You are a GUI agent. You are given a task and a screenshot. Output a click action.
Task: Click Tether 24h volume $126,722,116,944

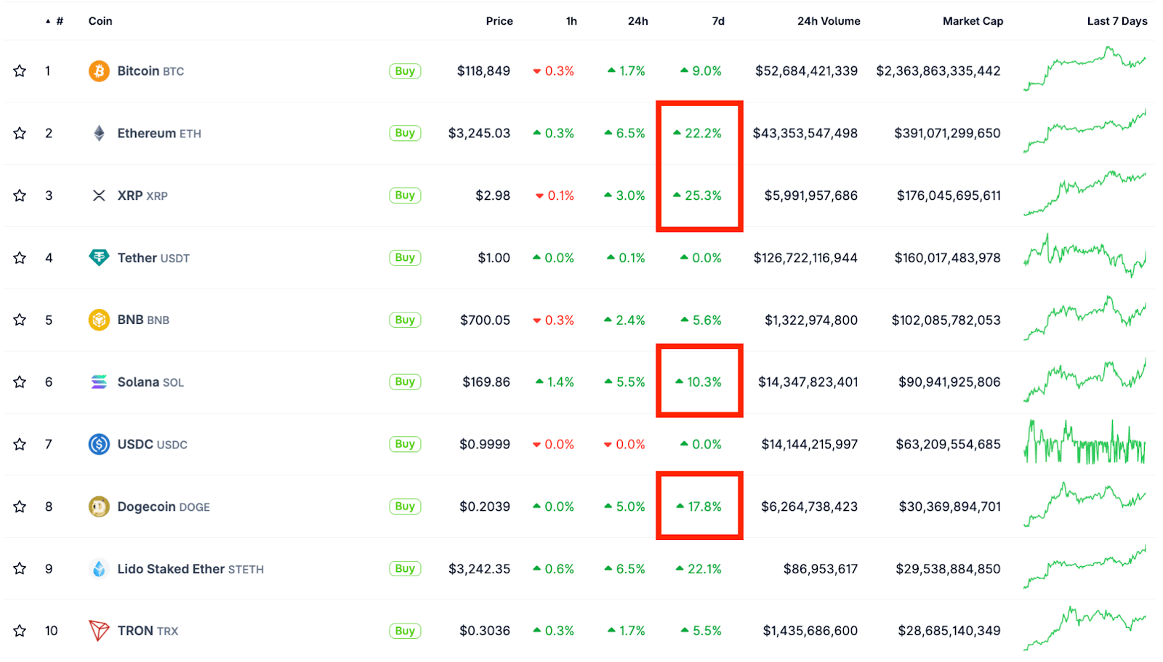(805, 257)
